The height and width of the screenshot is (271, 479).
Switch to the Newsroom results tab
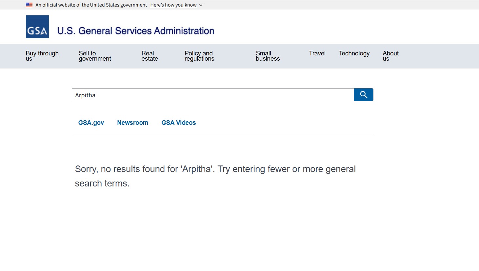point(132,123)
